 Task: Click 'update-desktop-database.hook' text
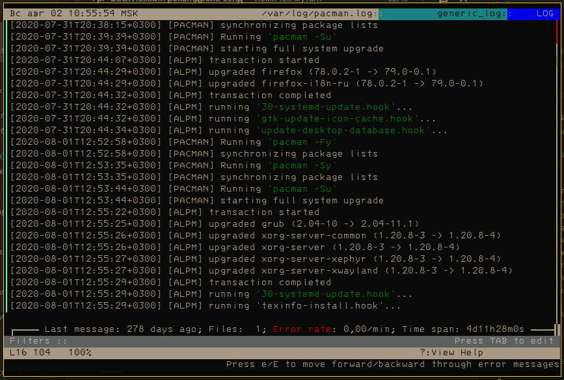[x=343, y=131]
